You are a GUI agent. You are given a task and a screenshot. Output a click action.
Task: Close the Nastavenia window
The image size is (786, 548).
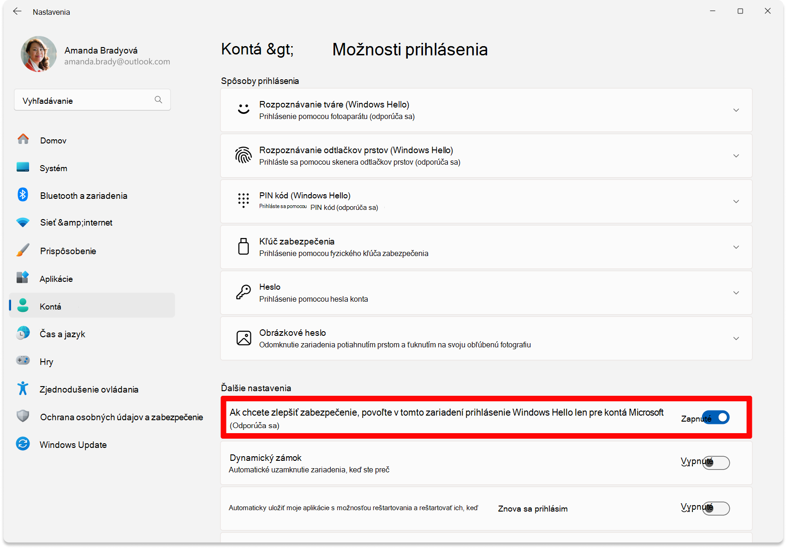point(768,11)
